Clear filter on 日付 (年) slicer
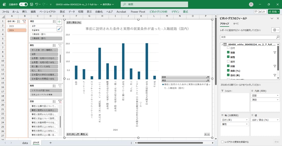This screenshot has height=146, width=282. [x=24, y=21]
